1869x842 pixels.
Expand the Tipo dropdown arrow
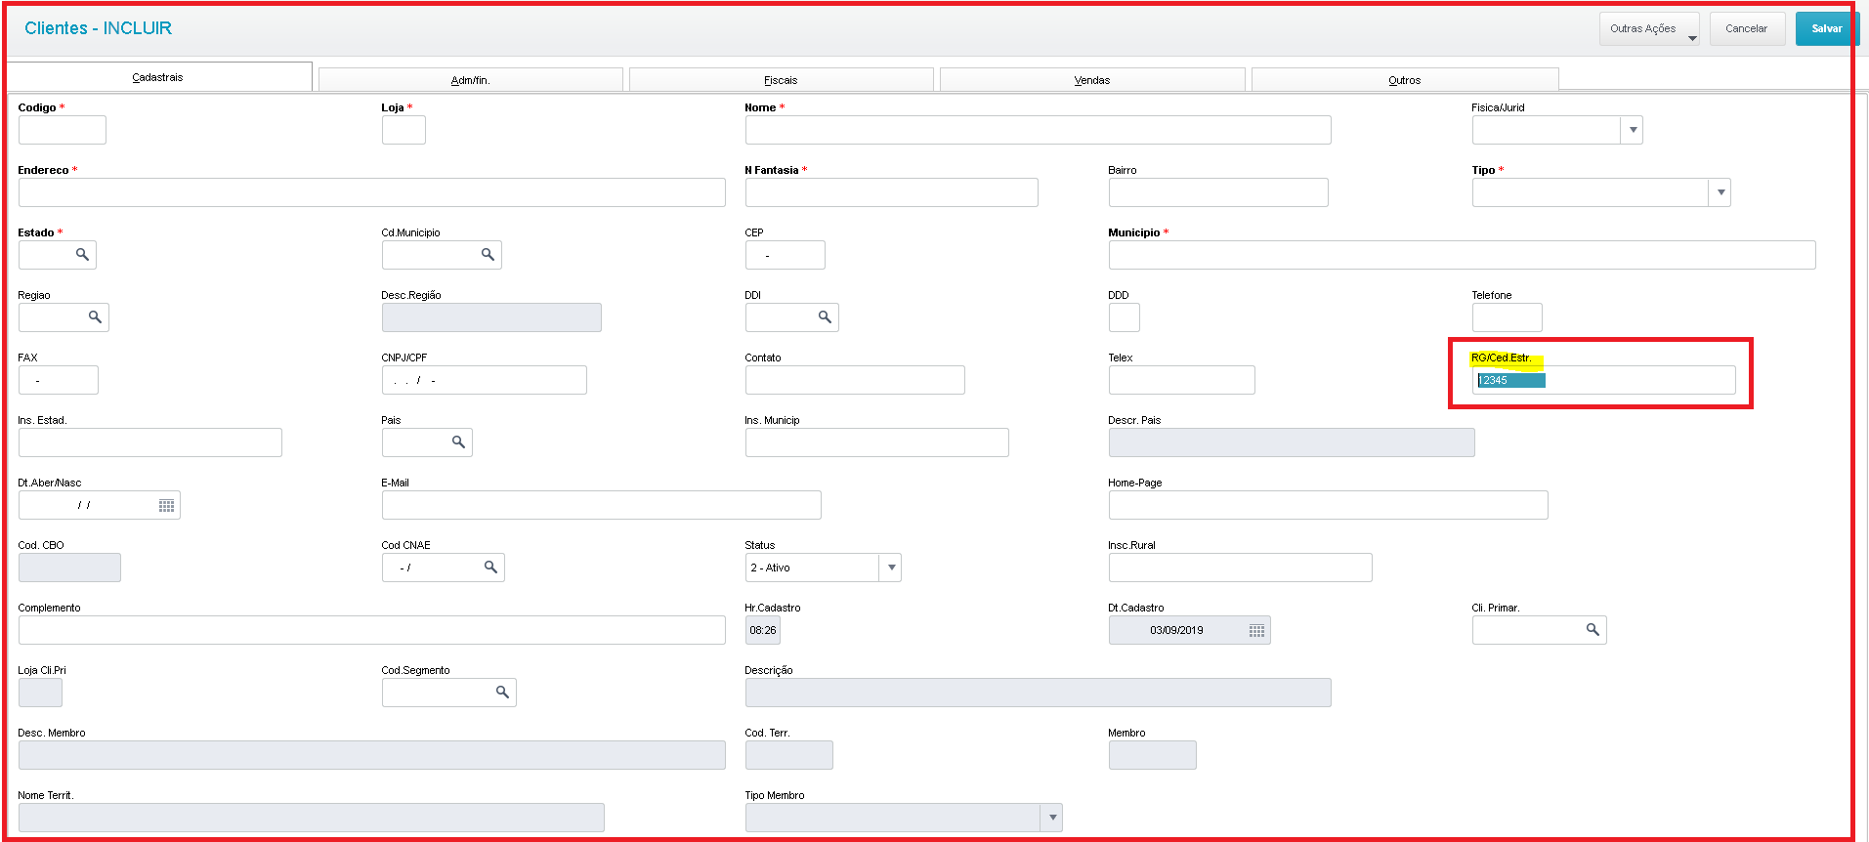[x=1720, y=192]
